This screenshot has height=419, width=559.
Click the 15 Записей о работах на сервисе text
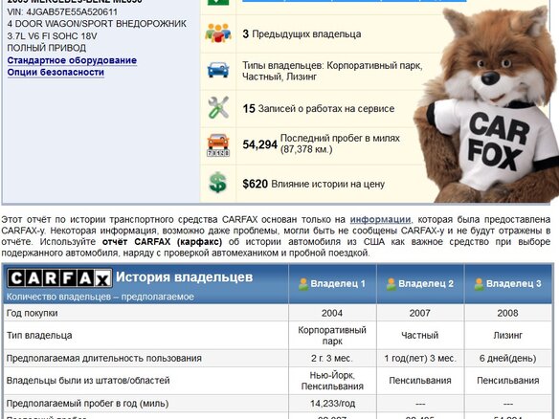pyautogui.click(x=319, y=109)
